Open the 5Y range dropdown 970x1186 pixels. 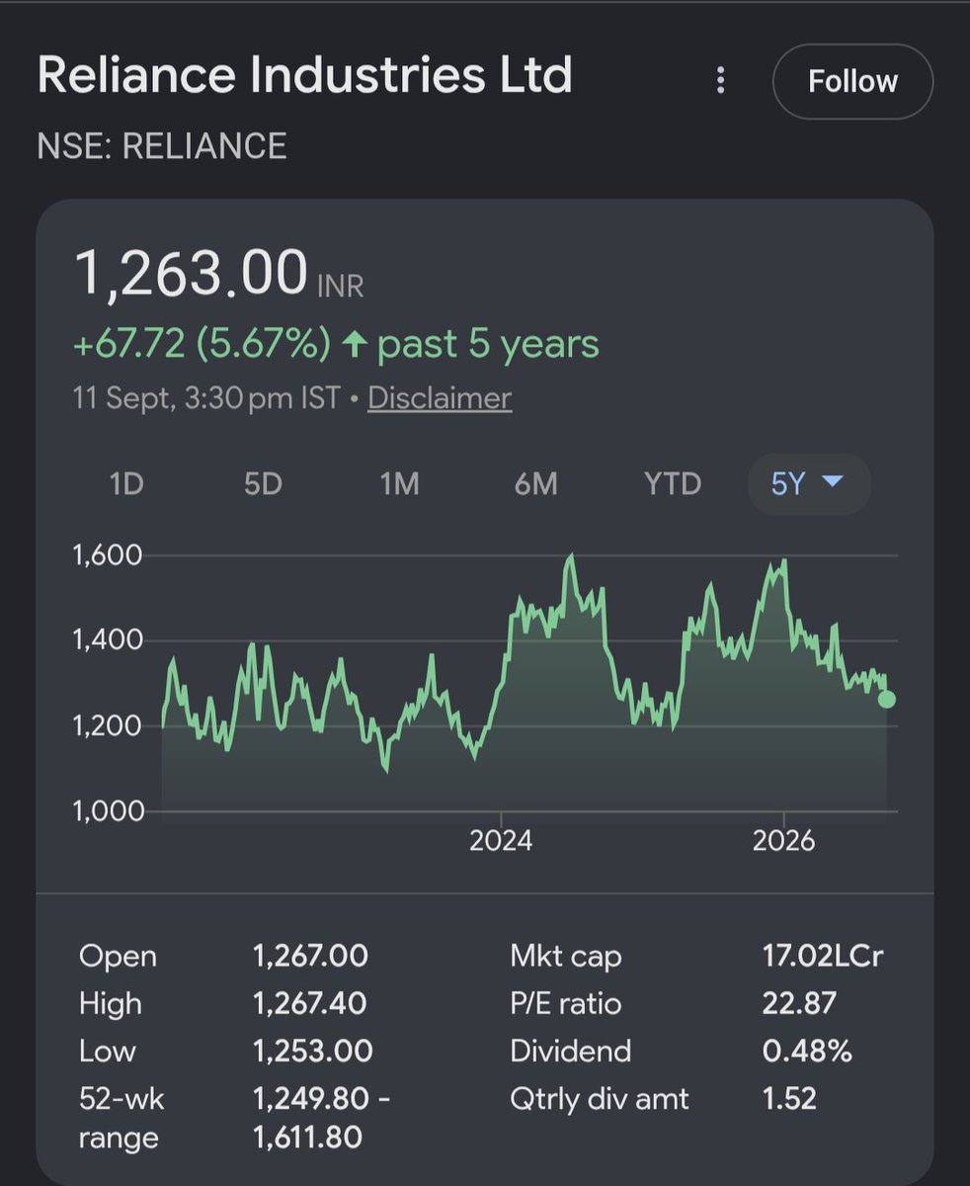pos(809,484)
